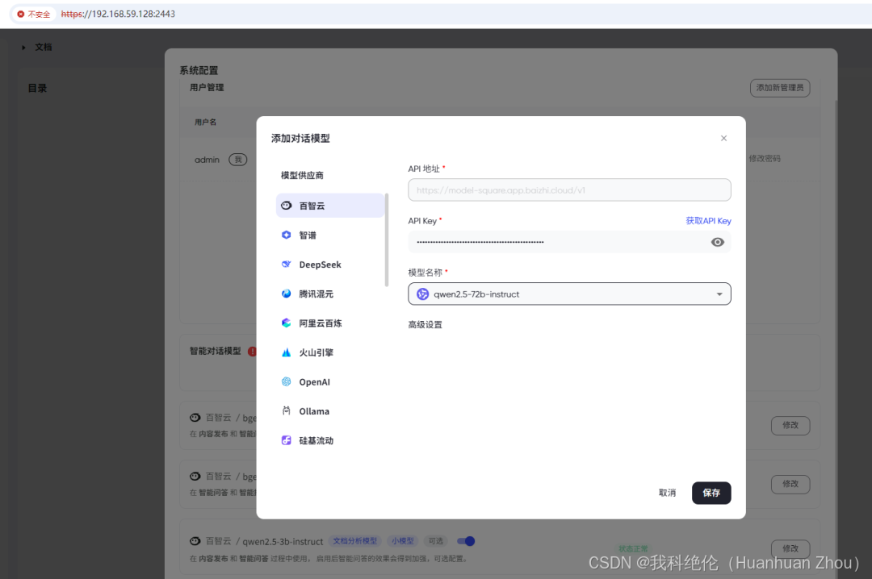This screenshot has width=872, height=579.
Task: Click the admin username text
Action: point(207,160)
